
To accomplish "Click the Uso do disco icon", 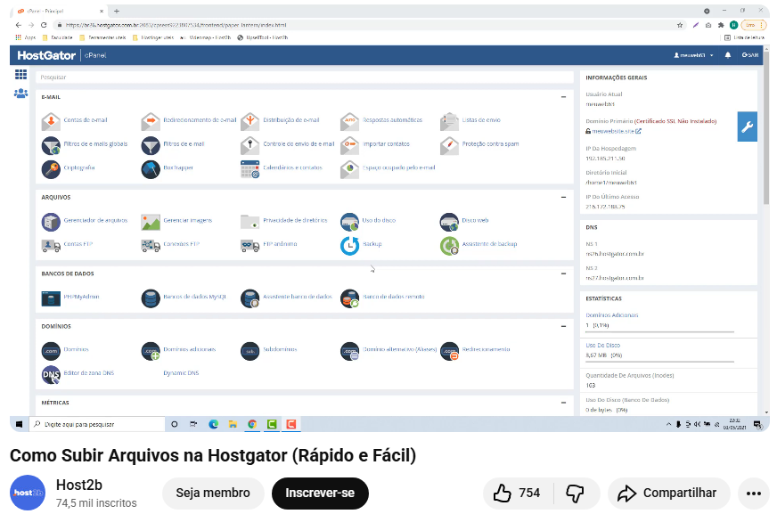I will pyautogui.click(x=350, y=221).
